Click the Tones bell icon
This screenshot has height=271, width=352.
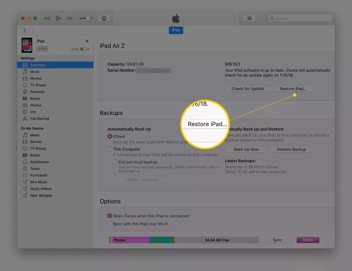pos(25,169)
